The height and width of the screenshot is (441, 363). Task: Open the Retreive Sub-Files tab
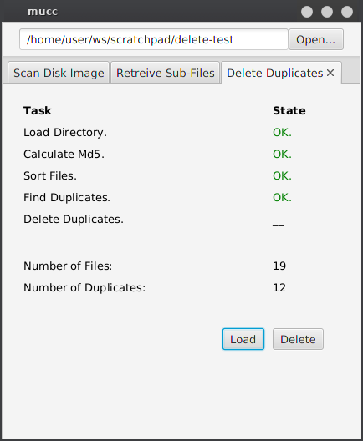tap(166, 73)
